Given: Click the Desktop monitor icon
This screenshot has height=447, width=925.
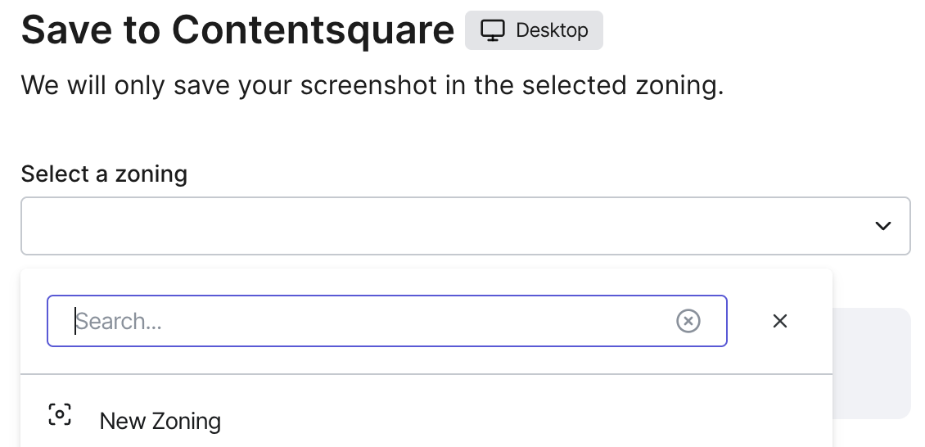Looking at the screenshot, I should tap(492, 30).
